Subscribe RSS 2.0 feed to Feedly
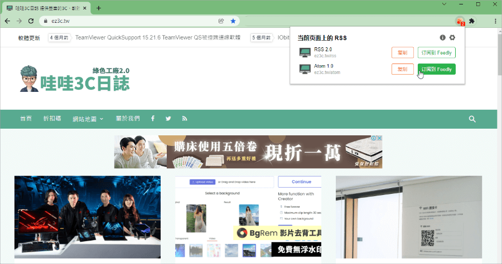The image size is (502, 264). (x=436, y=53)
